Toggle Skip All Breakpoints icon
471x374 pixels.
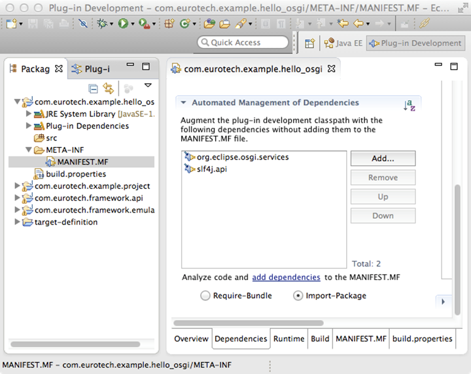pyautogui.click(x=83, y=23)
